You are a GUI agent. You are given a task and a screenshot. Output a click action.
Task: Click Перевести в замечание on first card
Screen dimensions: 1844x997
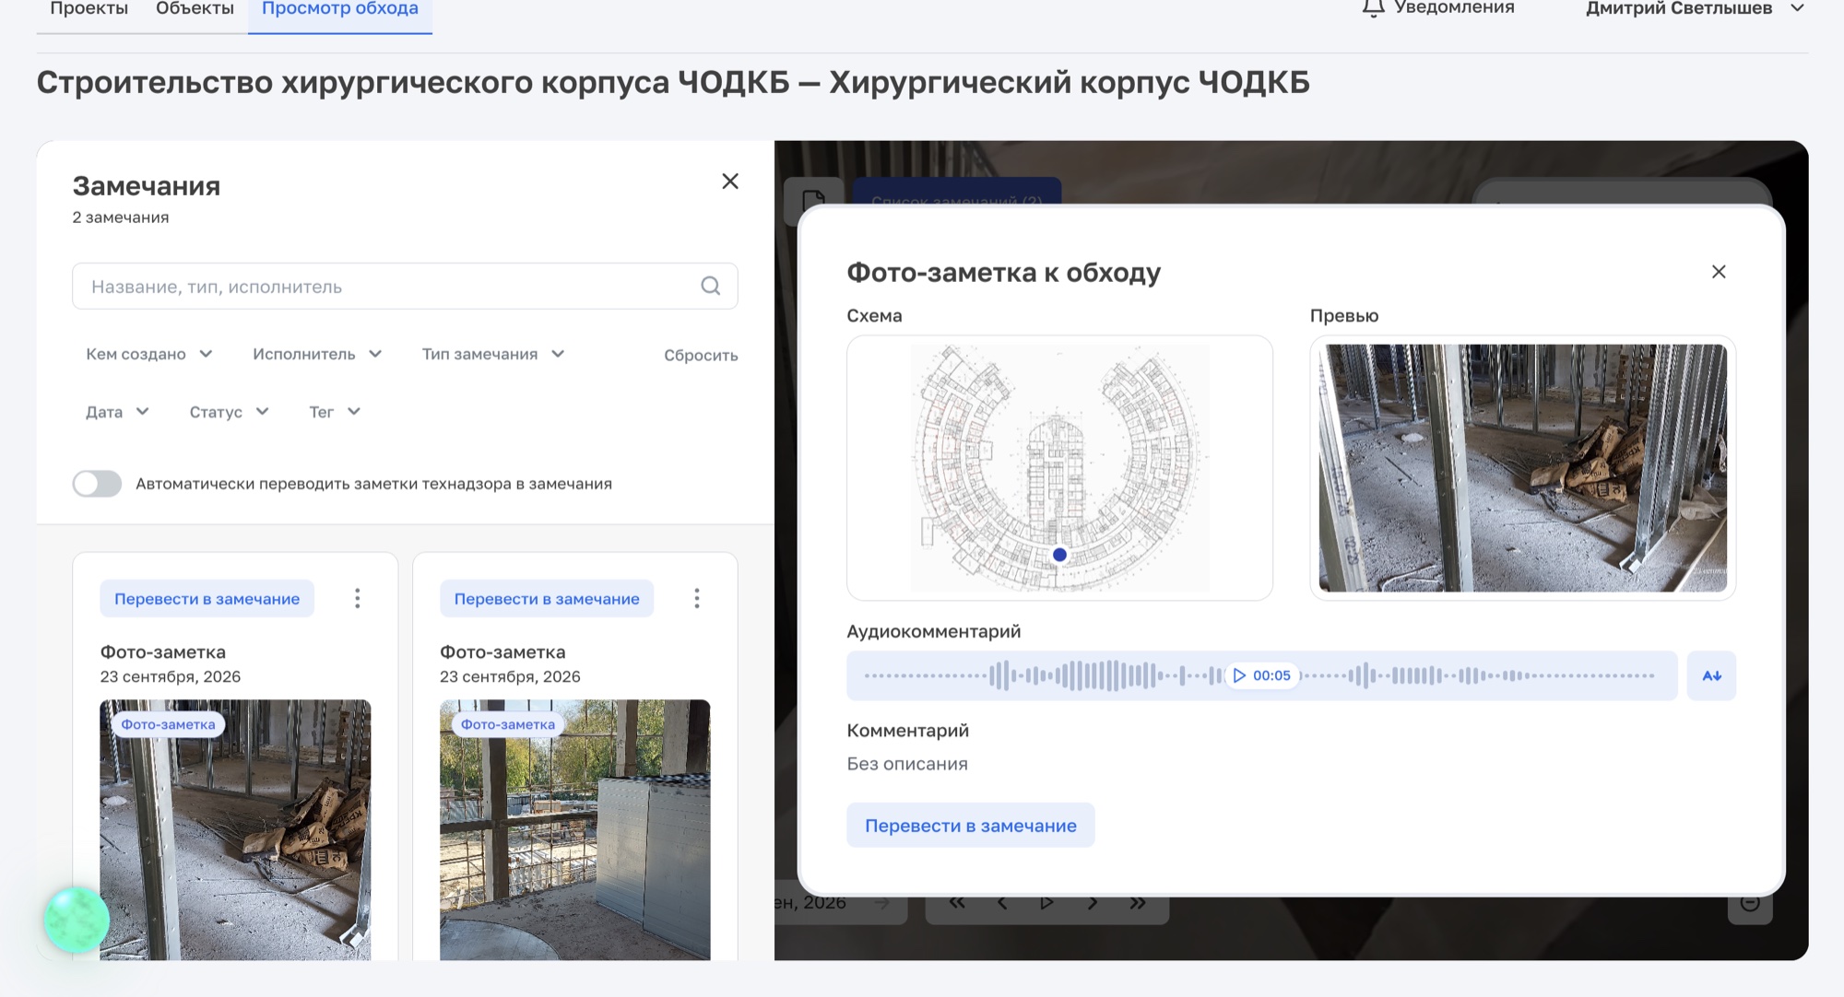coord(207,599)
